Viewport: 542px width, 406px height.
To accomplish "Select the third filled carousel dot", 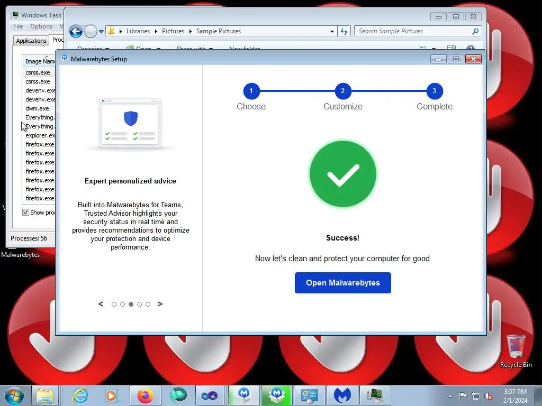I will tap(131, 304).
